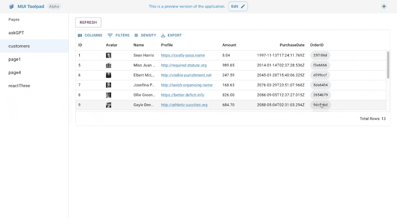
Task: Open the reactThree page
Action: coord(19,86)
